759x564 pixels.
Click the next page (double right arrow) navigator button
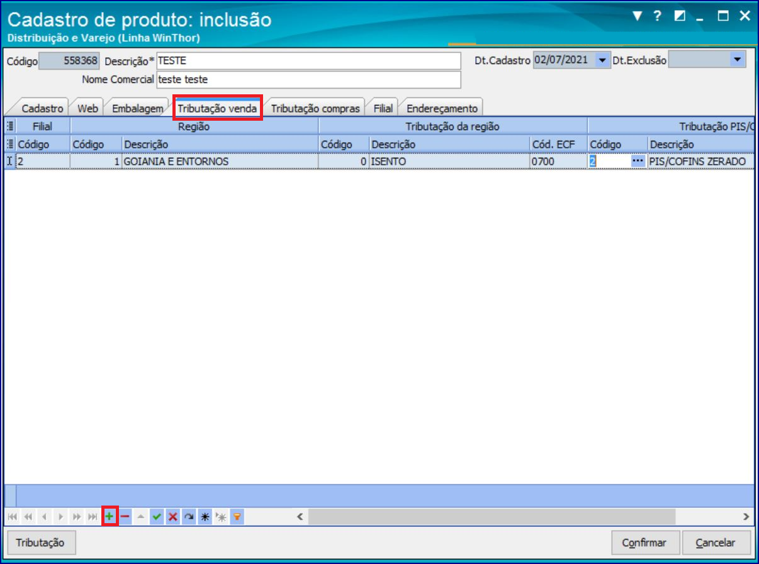tap(77, 517)
